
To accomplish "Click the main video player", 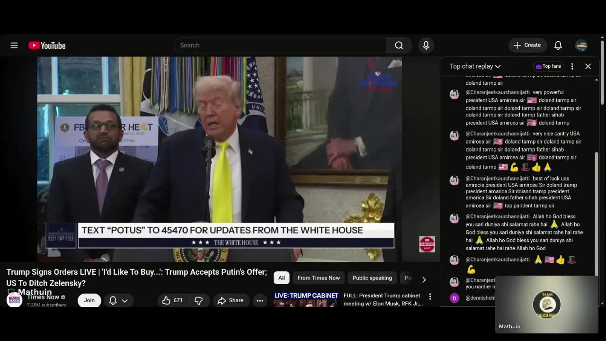I will (x=220, y=159).
